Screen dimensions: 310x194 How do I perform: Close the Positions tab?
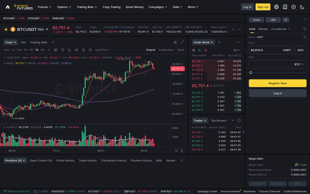click(24, 160)
